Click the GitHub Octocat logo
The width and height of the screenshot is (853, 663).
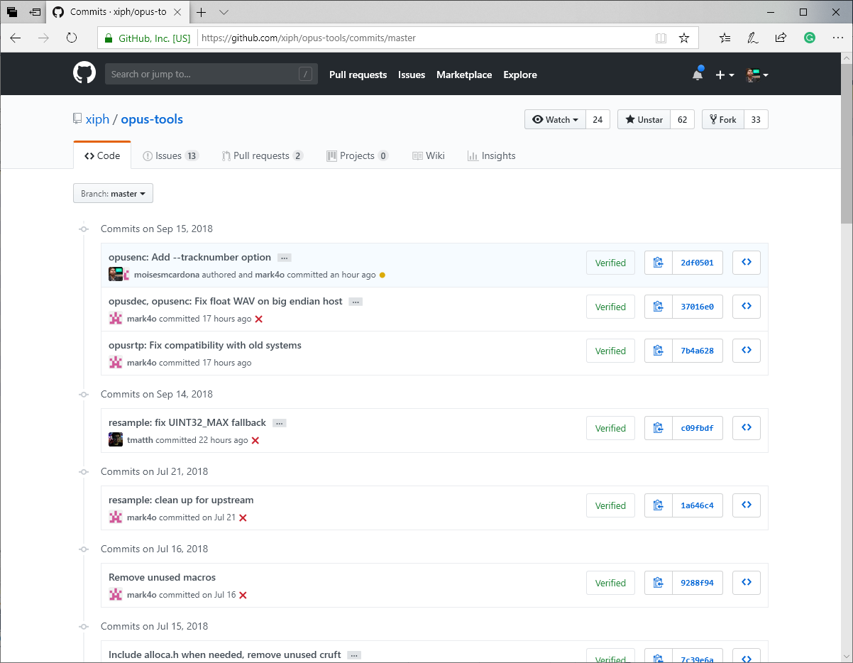click(x=84, y=74)
